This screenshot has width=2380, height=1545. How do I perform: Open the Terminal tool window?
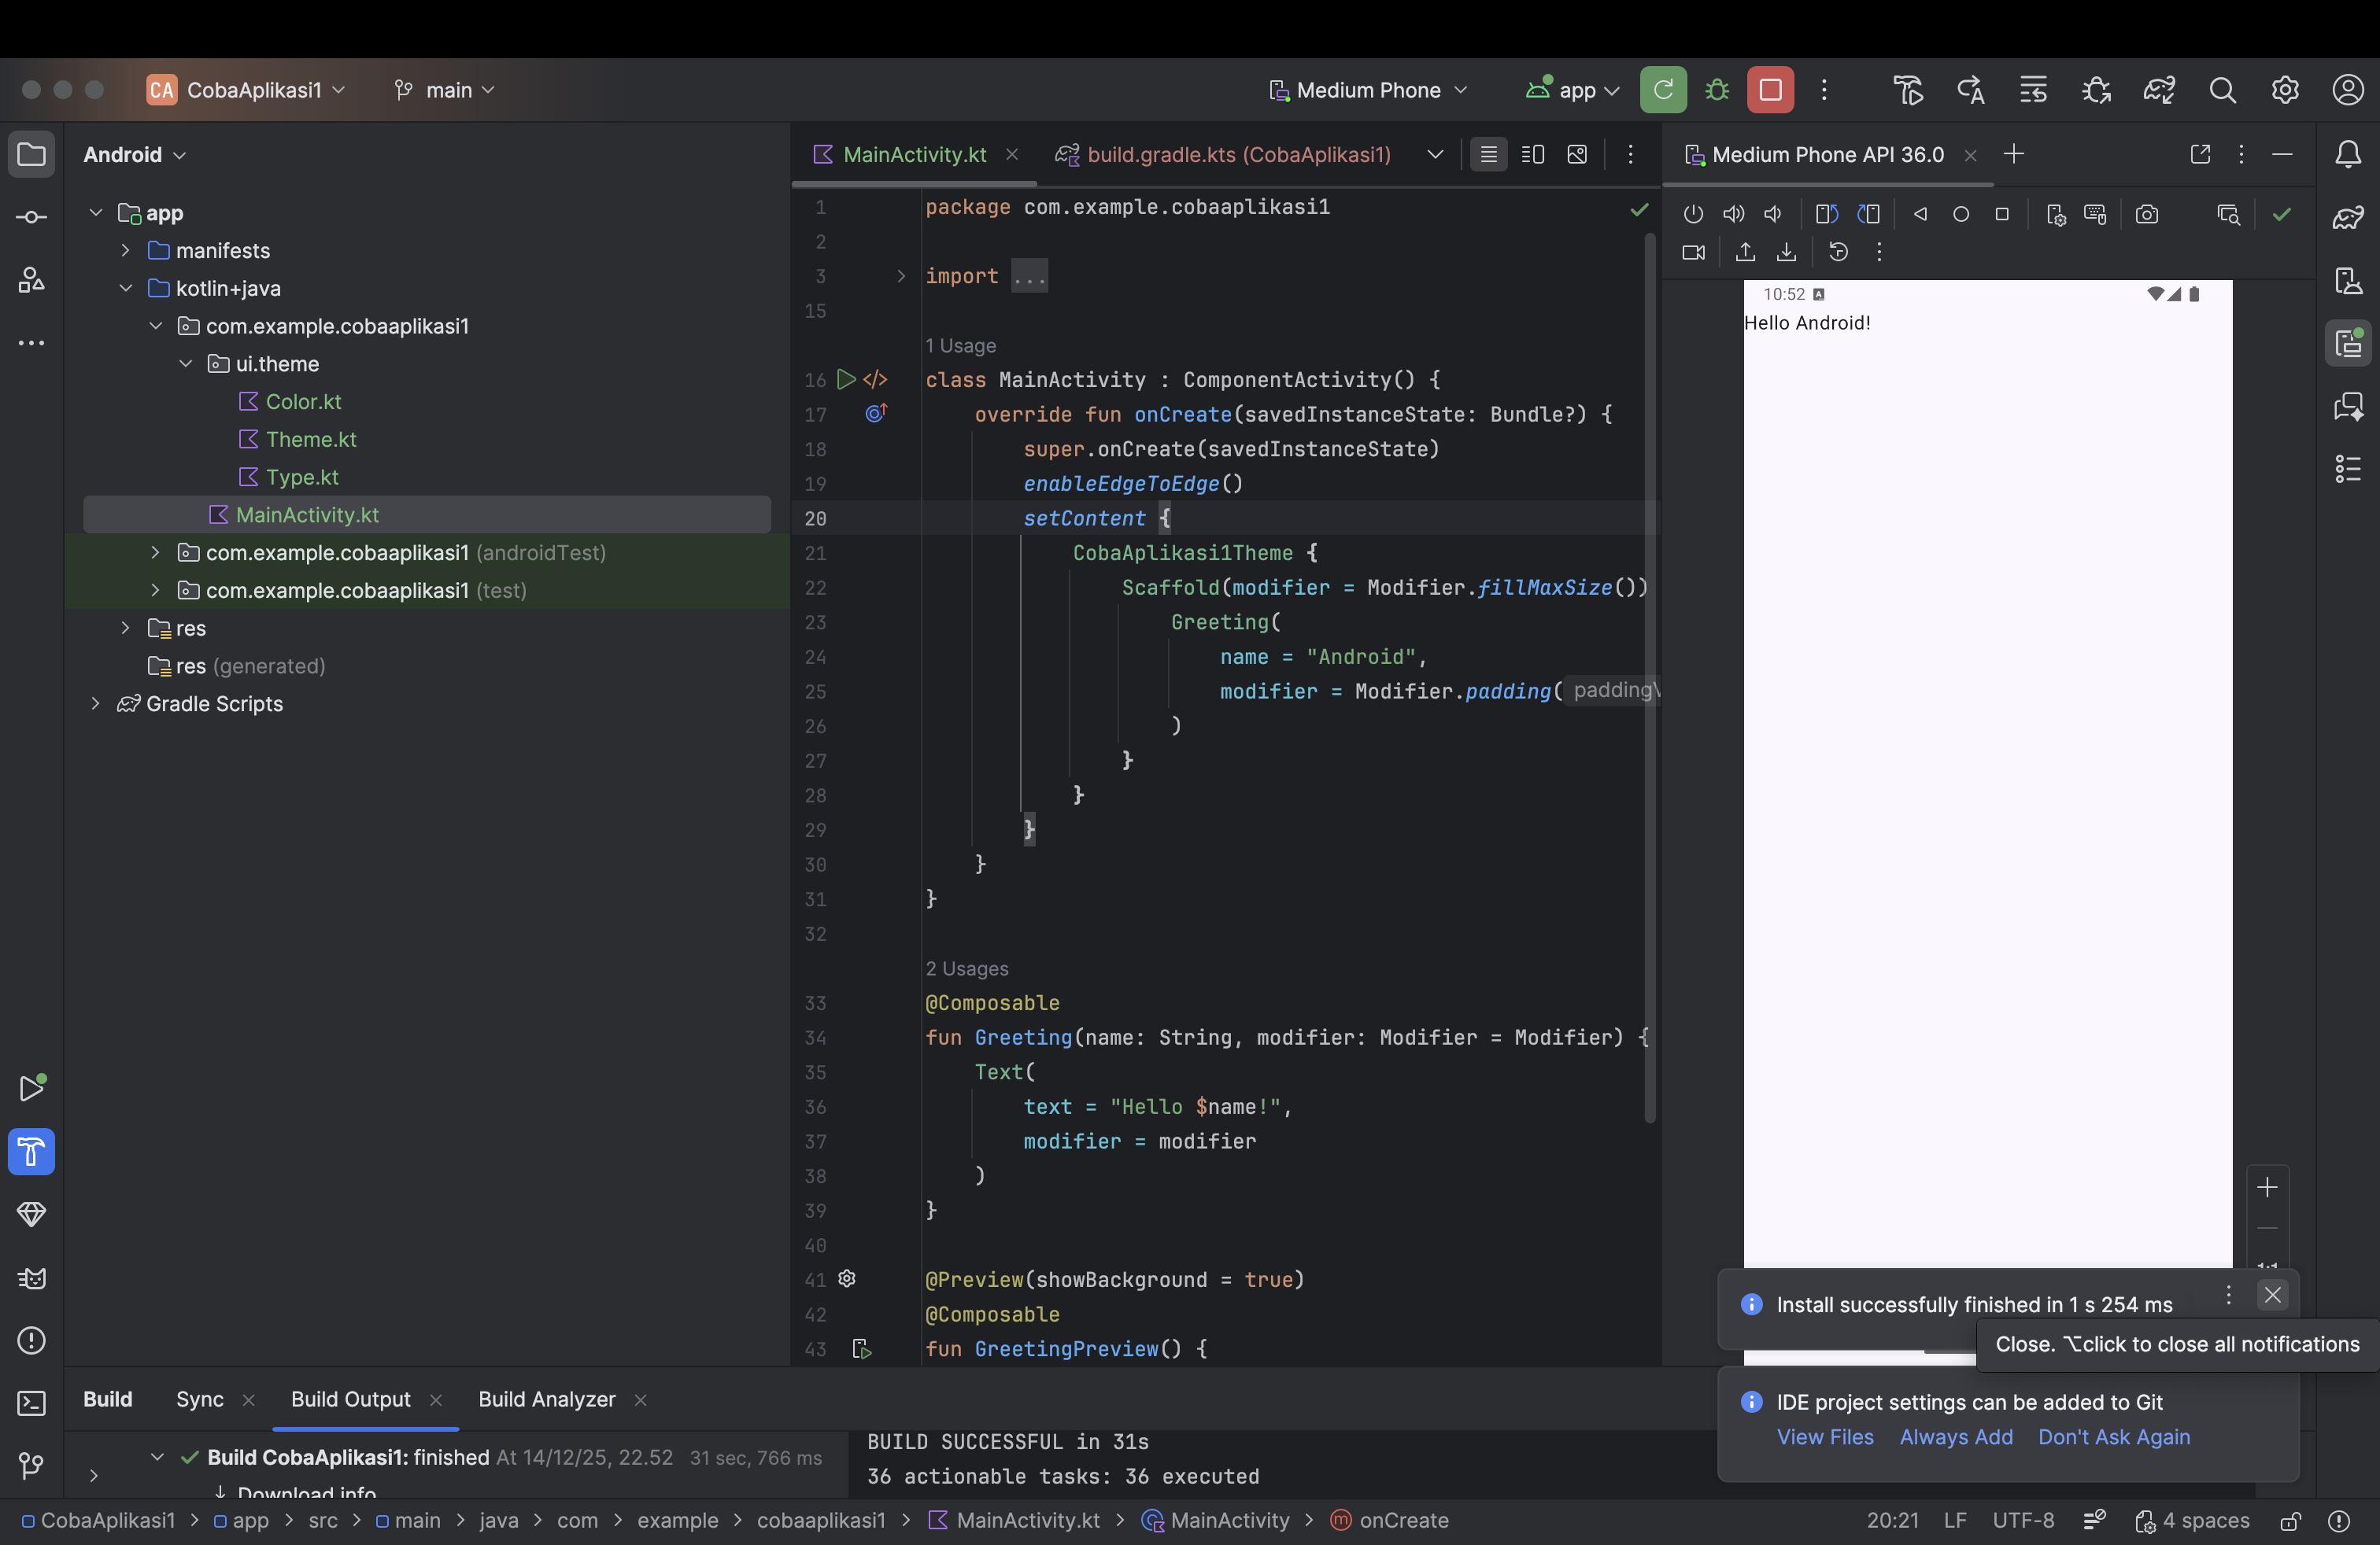(x=31, y=1403)
